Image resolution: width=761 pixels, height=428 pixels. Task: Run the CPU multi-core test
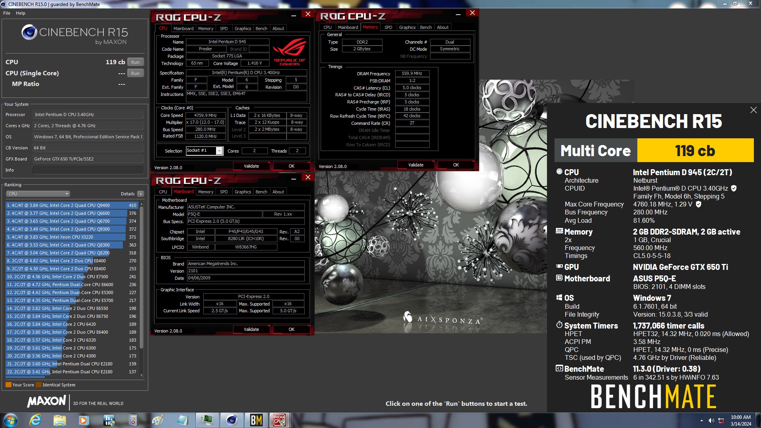(135, 62)
